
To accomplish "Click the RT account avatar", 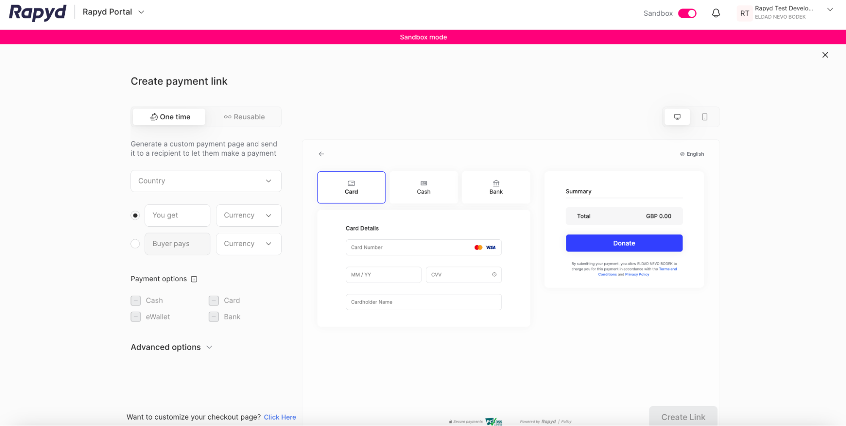I will 744,13.
